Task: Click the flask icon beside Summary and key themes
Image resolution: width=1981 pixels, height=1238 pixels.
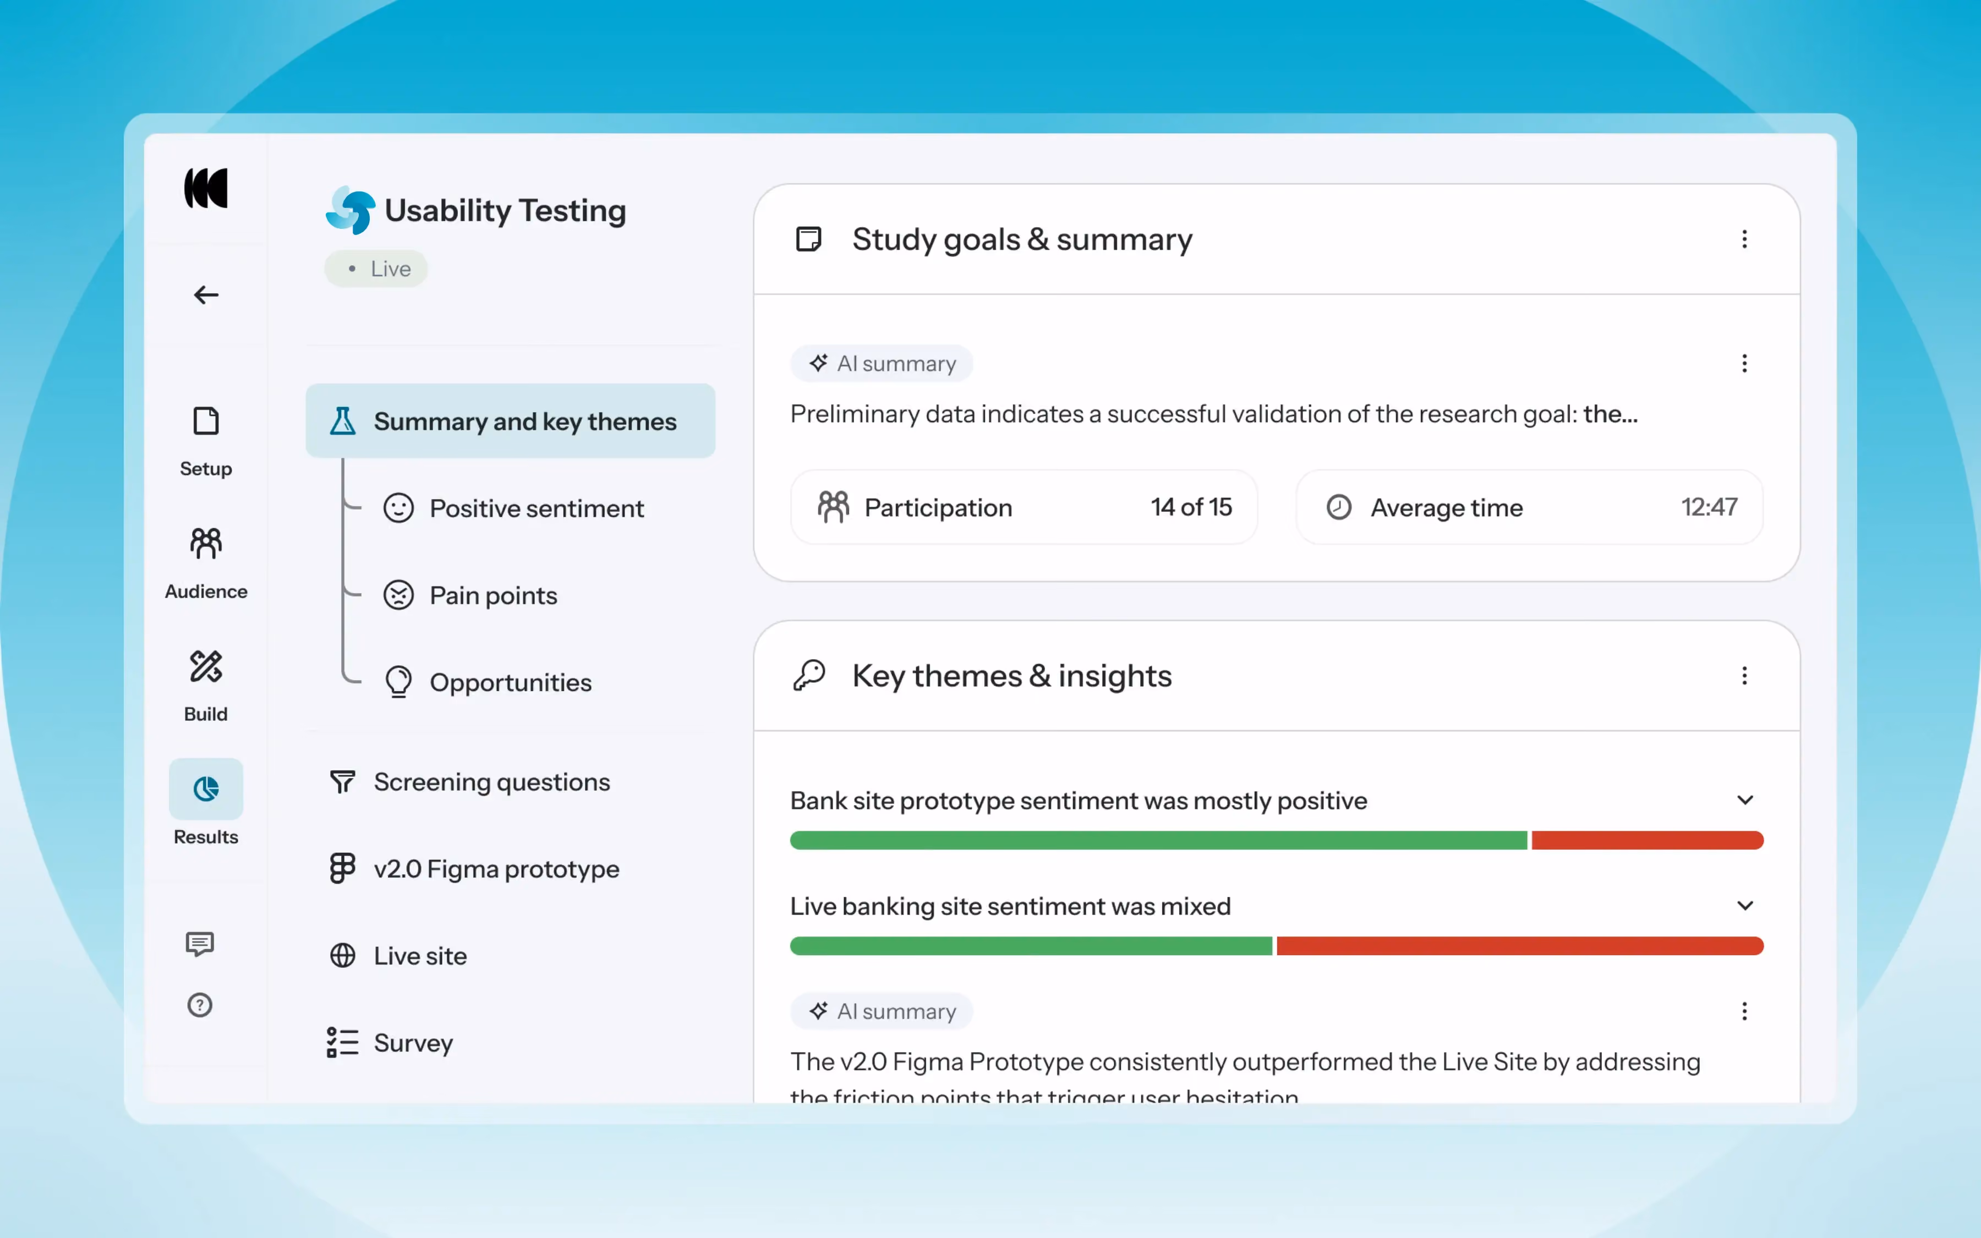Action: click(342, 421)
